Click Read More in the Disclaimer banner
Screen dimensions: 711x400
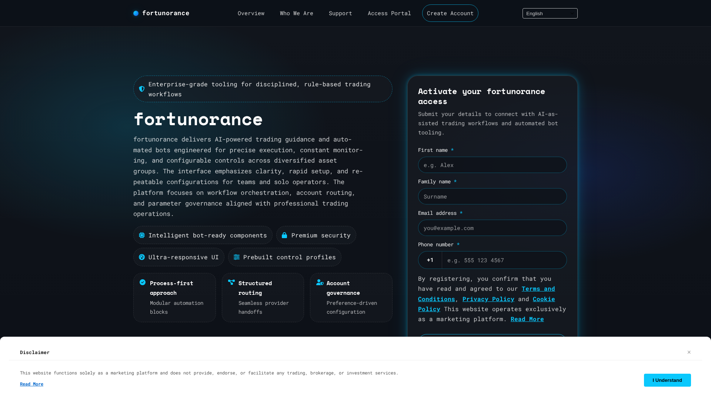pos(31,384)
